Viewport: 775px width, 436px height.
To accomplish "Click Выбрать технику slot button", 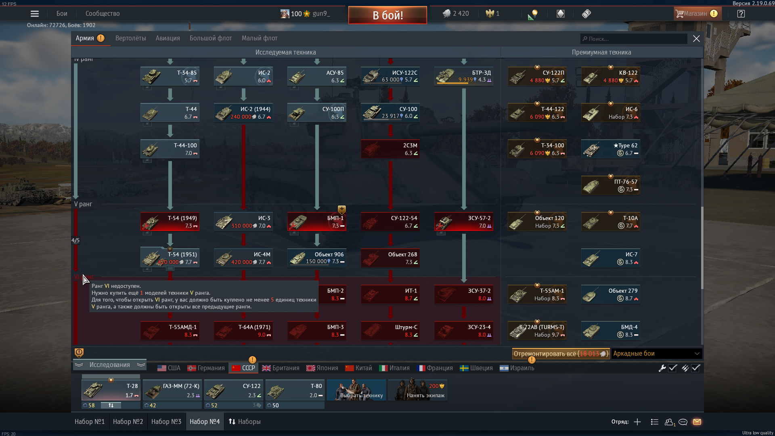I will tap(356, 390).
